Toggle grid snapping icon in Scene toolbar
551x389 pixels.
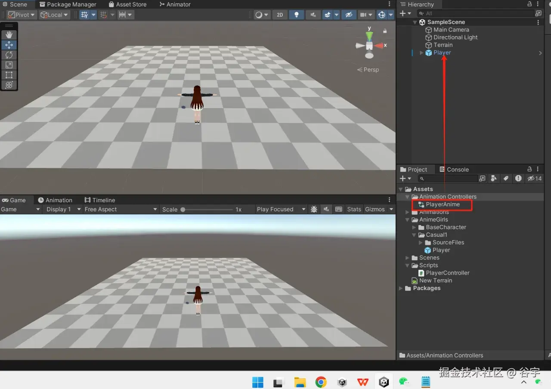point(84,15)
